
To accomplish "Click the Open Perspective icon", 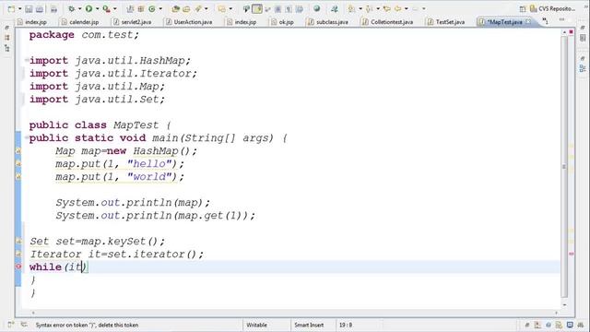I will point(523,8).
